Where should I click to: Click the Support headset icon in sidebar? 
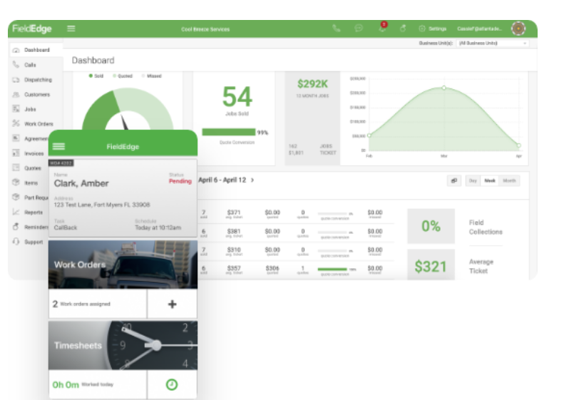pyautogui.click(x=16, y=242)
